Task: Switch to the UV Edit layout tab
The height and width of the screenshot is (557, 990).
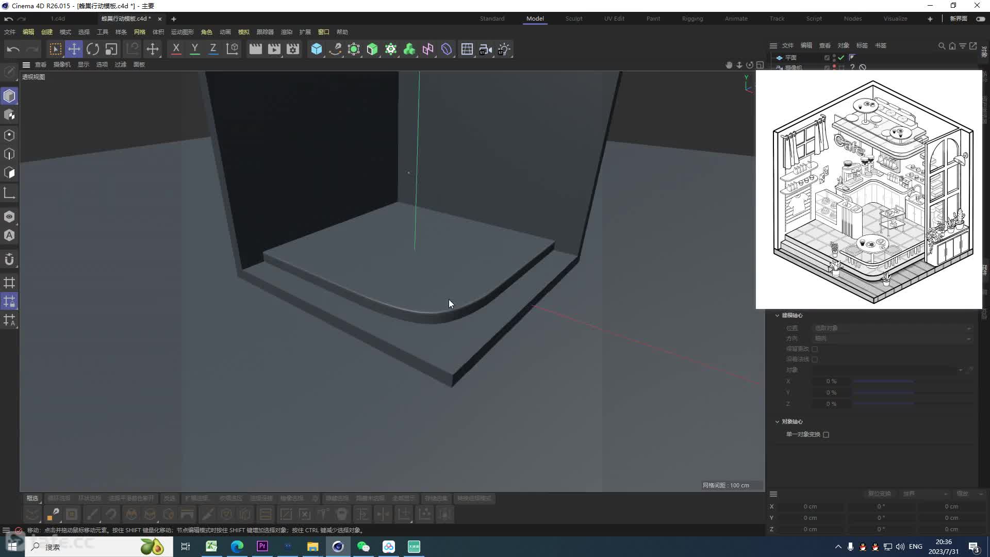Action: tap(614, 19)
